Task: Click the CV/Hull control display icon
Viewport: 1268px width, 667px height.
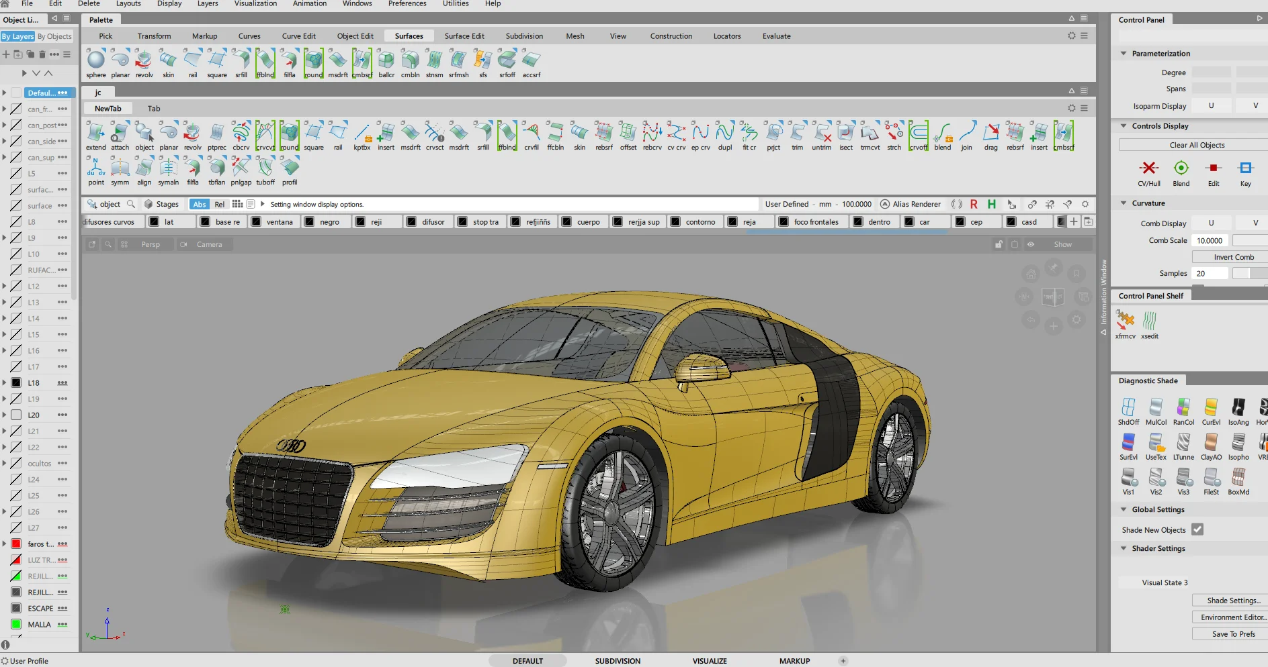Action: 1149,173
